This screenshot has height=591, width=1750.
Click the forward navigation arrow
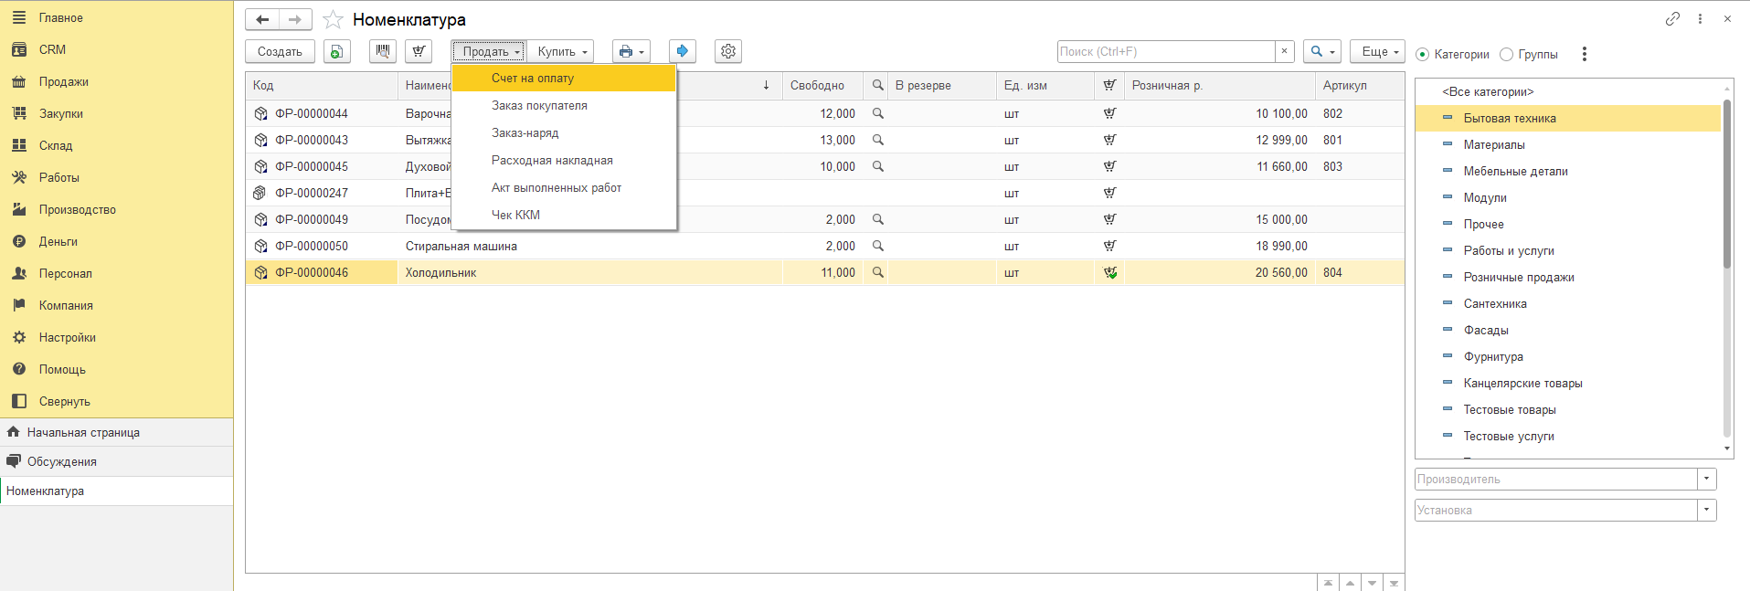(x=295, y=19)
